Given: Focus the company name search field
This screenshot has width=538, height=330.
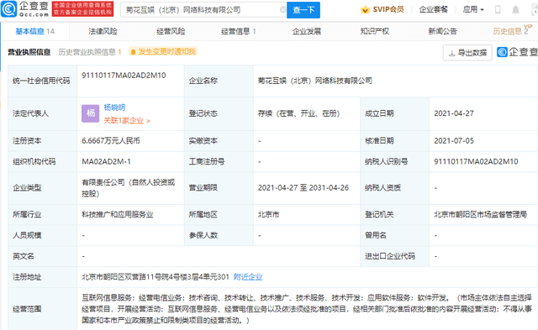Looking at the screenshot, I should coord(203,10).
